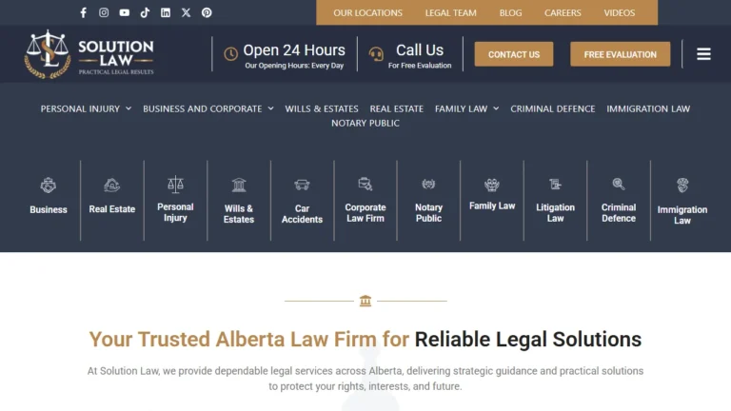Open the Careers page
Viewport: 731px width, 411px height.
pos(563,13)
